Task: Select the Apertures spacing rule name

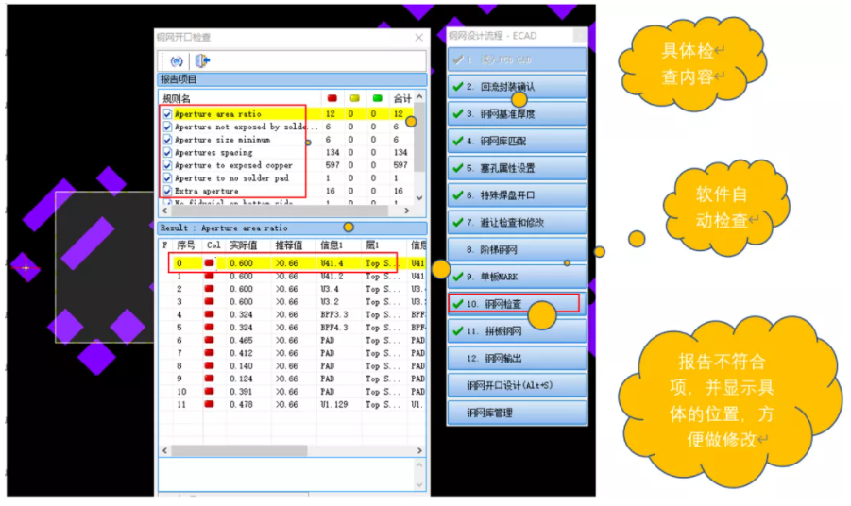Action: tap(213, 153)
